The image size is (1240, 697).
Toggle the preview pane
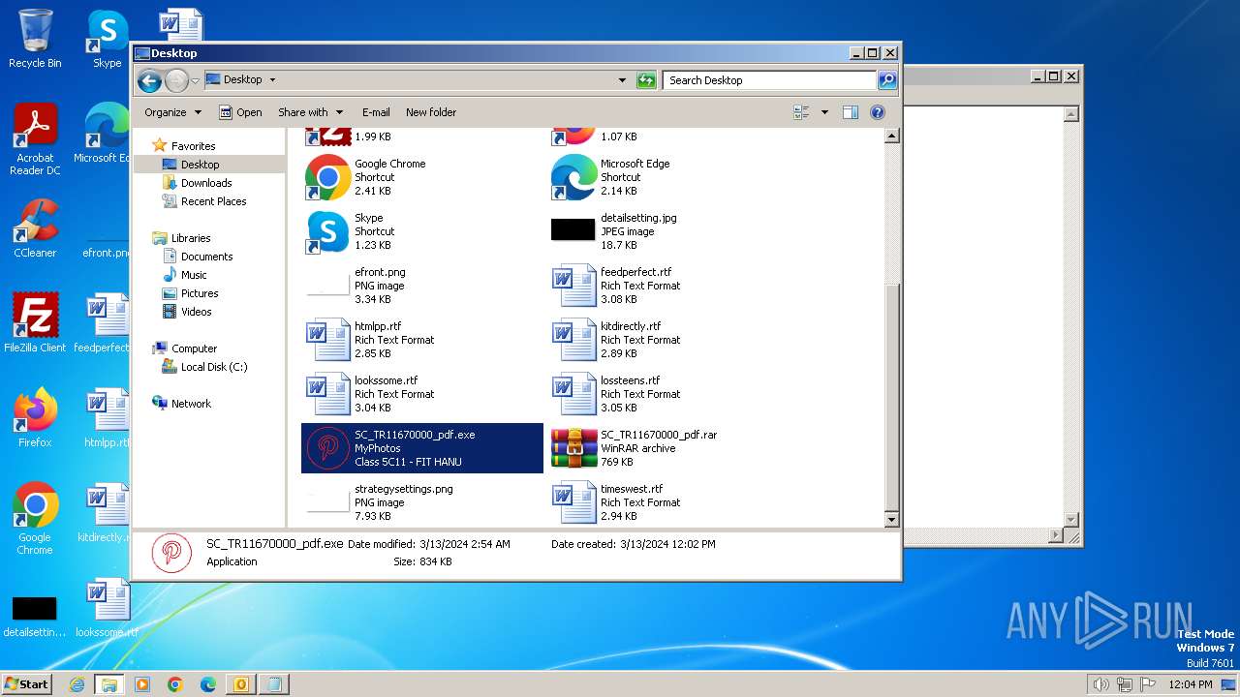pyautogui.click(x=851, y=112)
